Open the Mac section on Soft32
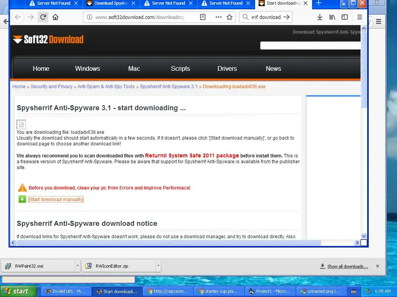Screen dimensions: 397x297 click(x=134, y=68)
